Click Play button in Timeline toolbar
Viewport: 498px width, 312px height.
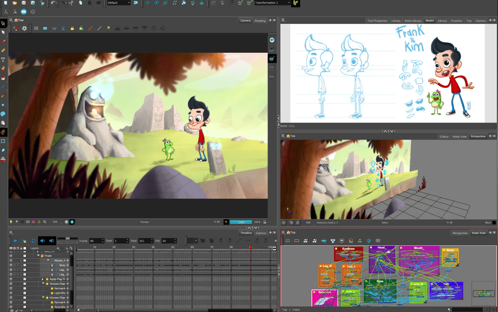(15, 241)
